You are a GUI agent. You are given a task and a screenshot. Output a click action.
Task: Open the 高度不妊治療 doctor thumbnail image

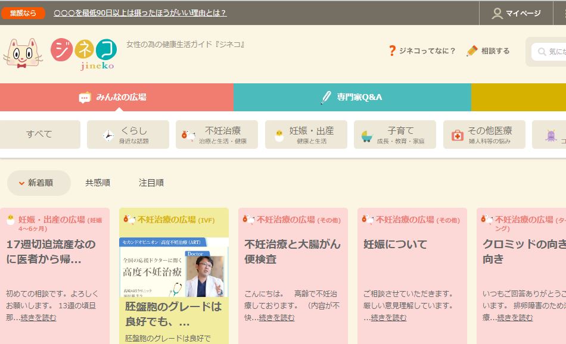pos(174,267)
